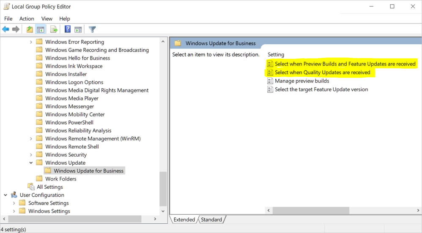
Task: Click the settings list horizontal scrollbar thumb
Action: coord(311,211)
